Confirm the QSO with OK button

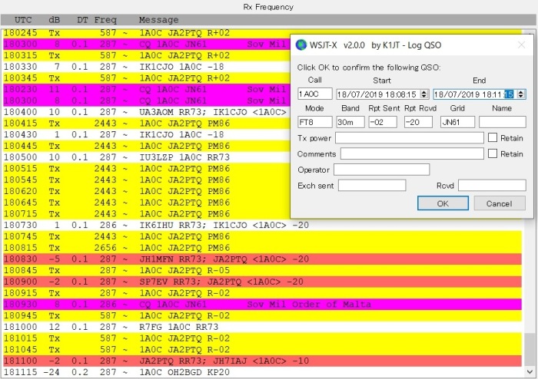pos(443,203)
